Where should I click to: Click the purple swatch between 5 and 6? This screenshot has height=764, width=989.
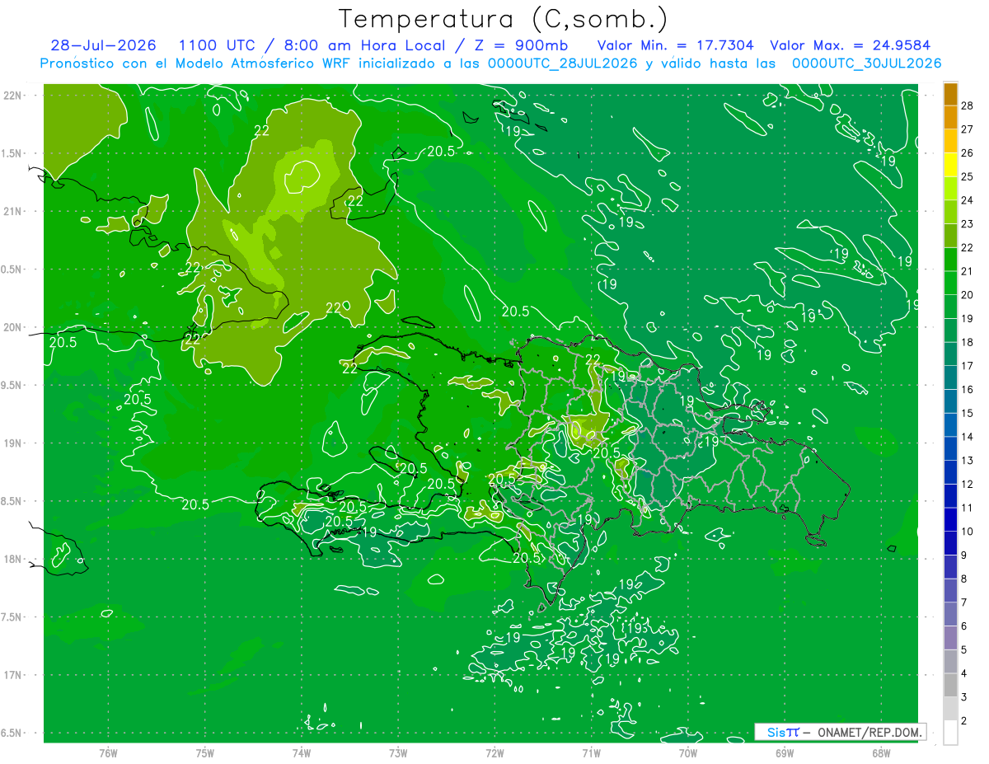950,639
